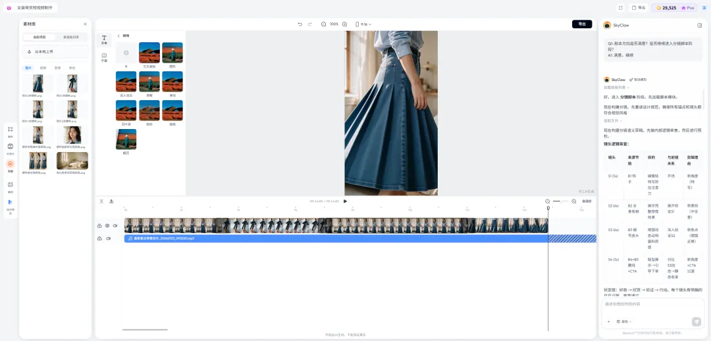
Task: Click the blue collapse icon at top-right corner
Action: [704, 8]
